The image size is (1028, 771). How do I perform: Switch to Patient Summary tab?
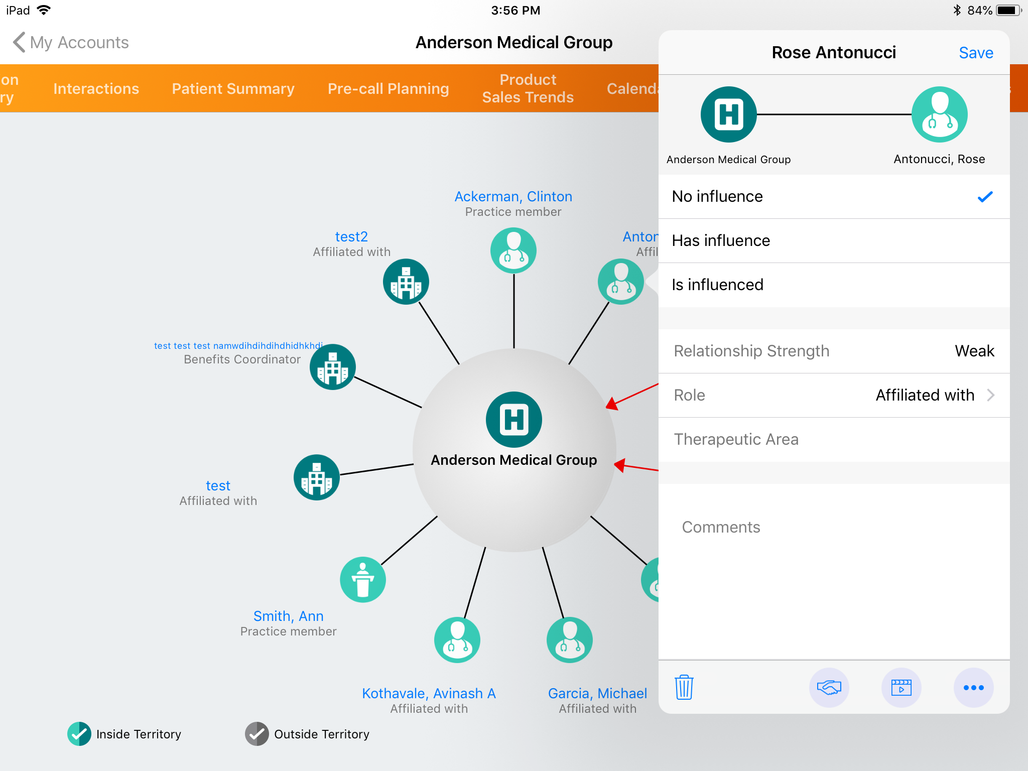[x=233, y=88]
